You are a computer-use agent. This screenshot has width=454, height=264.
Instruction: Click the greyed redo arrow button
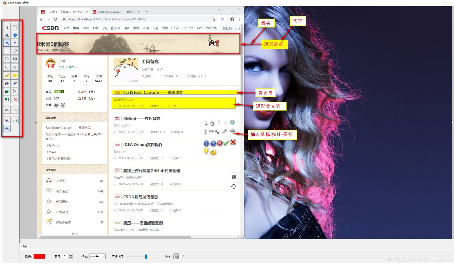15,110
